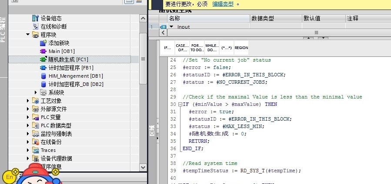Click the 编辑类型 link
This screenshot has height=184, width=391.
(x=223, y=4)
